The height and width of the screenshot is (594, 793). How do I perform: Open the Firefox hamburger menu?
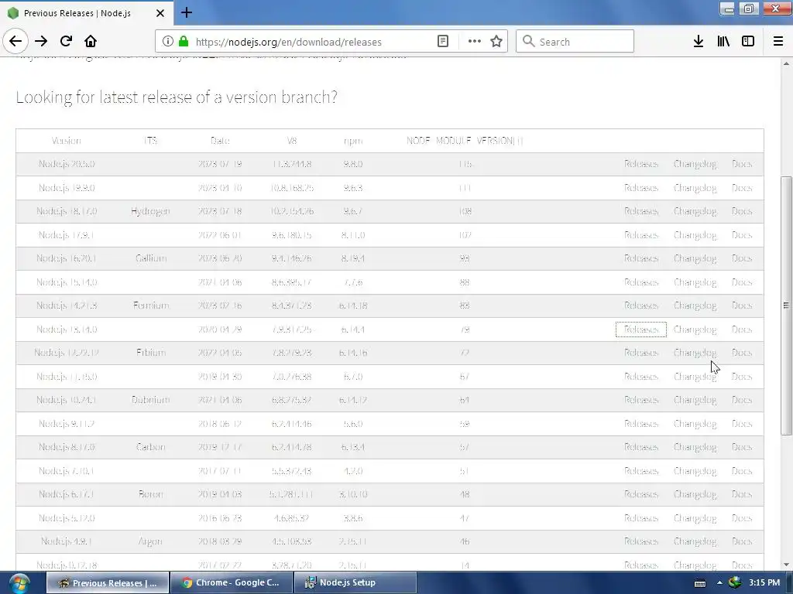point(778,42)
